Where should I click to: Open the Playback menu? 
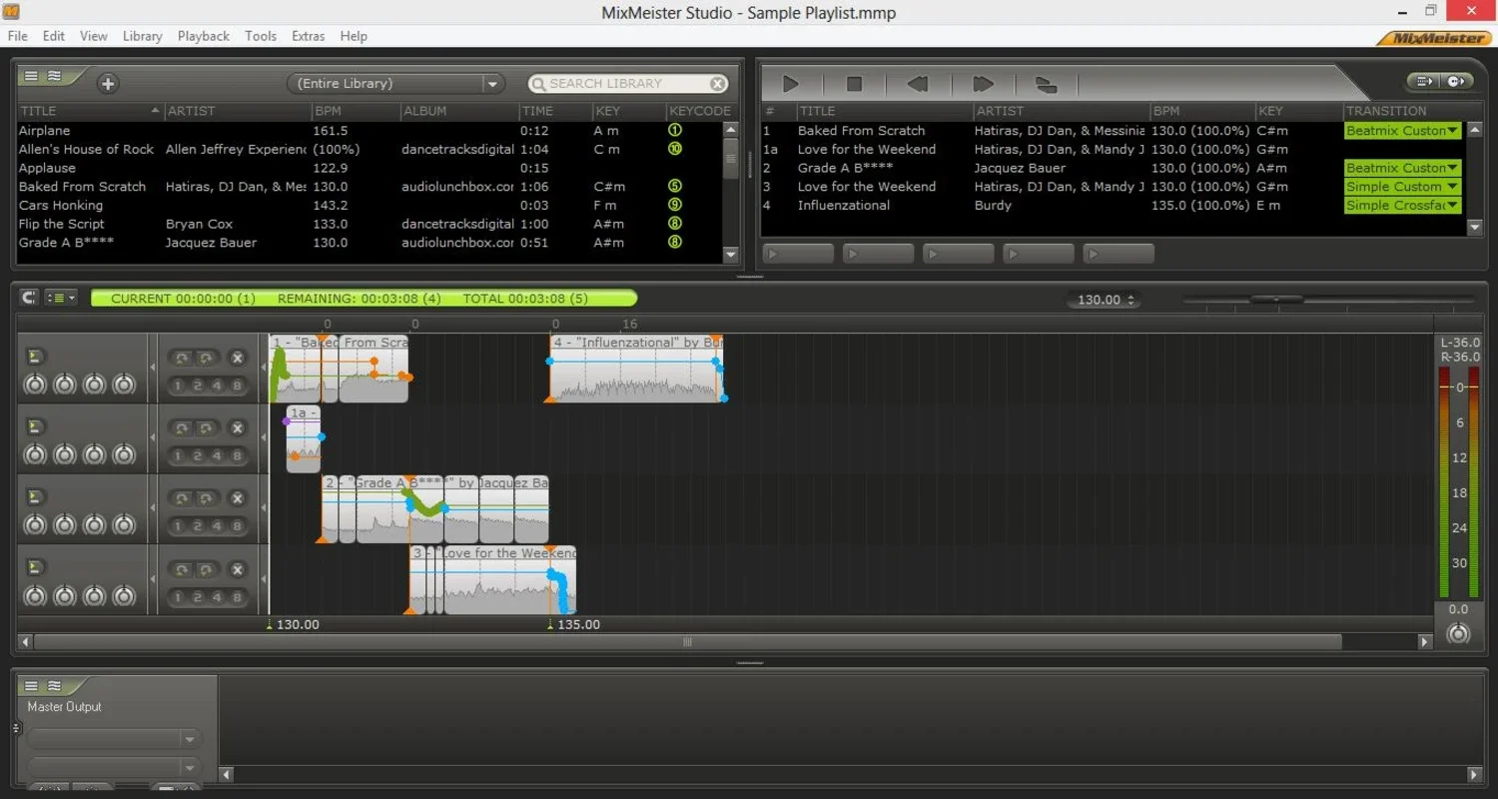[204, 36]
